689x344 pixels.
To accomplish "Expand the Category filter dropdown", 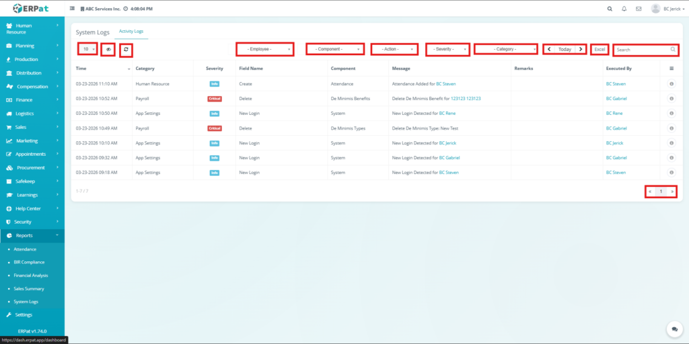I will coord(505,50).
